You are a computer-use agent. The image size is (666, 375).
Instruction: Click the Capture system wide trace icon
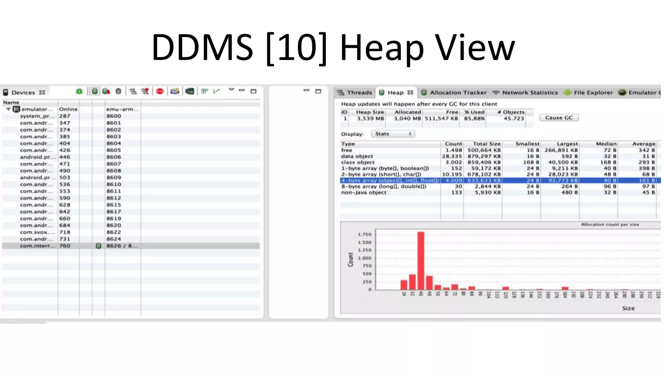pyautogui.click(x=204, y=91)
